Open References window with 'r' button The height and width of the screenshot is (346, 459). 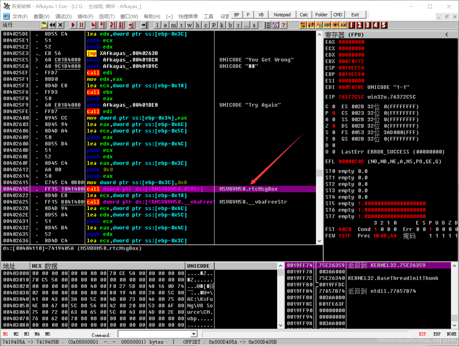coord(238,25)
